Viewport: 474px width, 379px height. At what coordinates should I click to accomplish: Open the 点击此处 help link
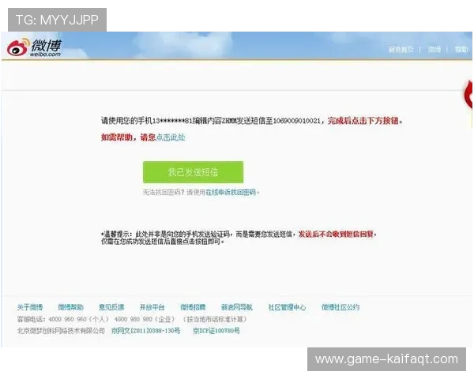coord(171,137)
